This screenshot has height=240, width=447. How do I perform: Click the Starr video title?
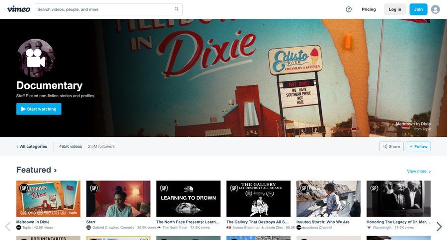point(91,222)
